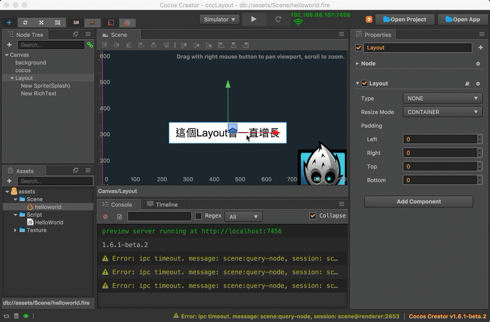Select the New RichText node
Screen dimensions: 490x322
[x=39, y=93]
